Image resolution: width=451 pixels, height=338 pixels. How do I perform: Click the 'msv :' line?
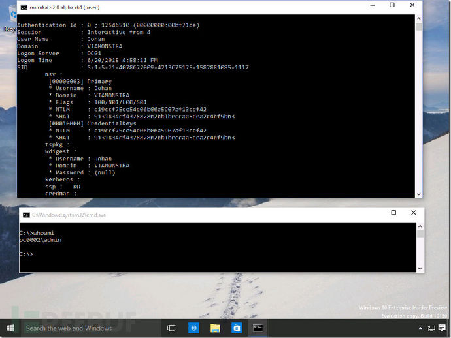[54, 74]
